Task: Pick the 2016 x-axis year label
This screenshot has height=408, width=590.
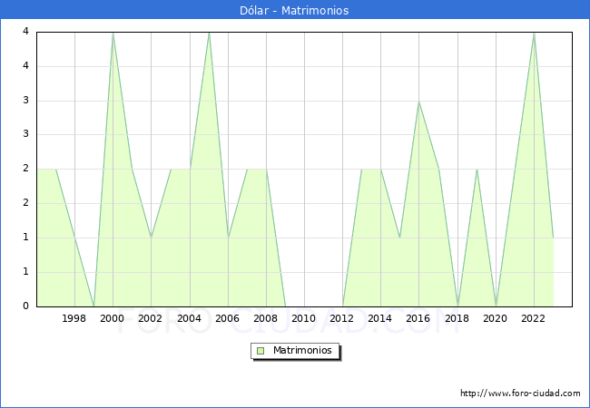Action: point(418,318)
